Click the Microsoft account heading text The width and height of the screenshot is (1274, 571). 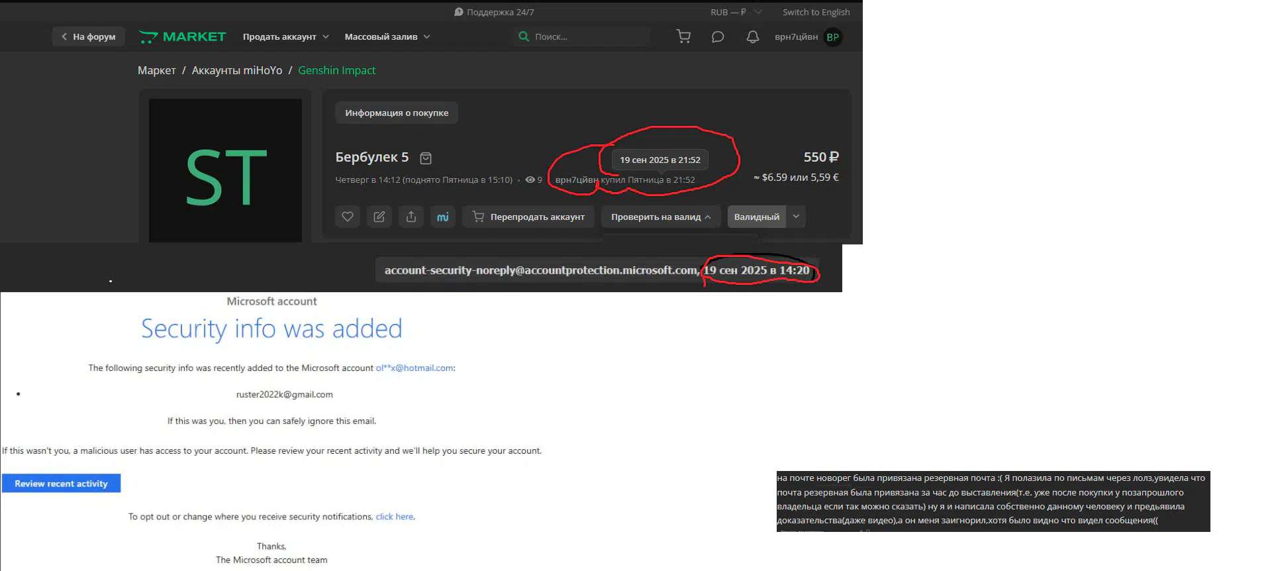click(x=271, y=301)
